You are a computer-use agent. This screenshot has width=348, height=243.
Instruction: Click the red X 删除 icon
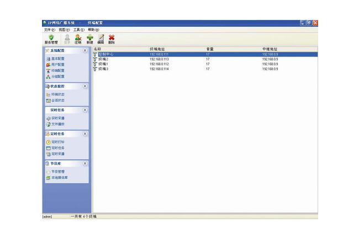(112, 39)
